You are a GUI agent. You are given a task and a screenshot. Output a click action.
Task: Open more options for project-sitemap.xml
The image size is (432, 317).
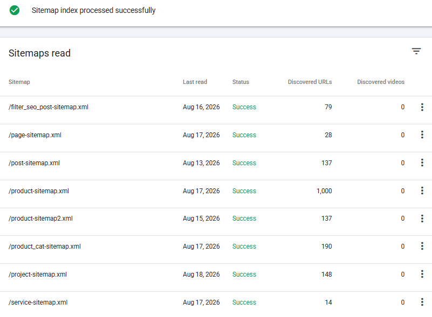[422, 274]
